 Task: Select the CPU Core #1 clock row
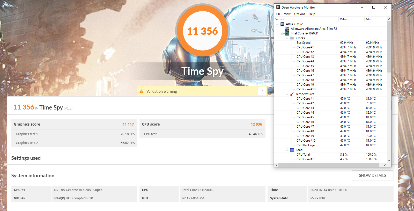pos(331,47)
